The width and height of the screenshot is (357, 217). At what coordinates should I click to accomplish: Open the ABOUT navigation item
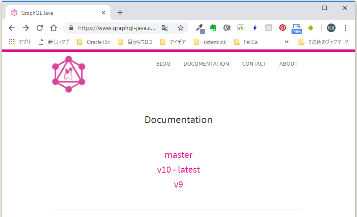[x=288, y=64]
